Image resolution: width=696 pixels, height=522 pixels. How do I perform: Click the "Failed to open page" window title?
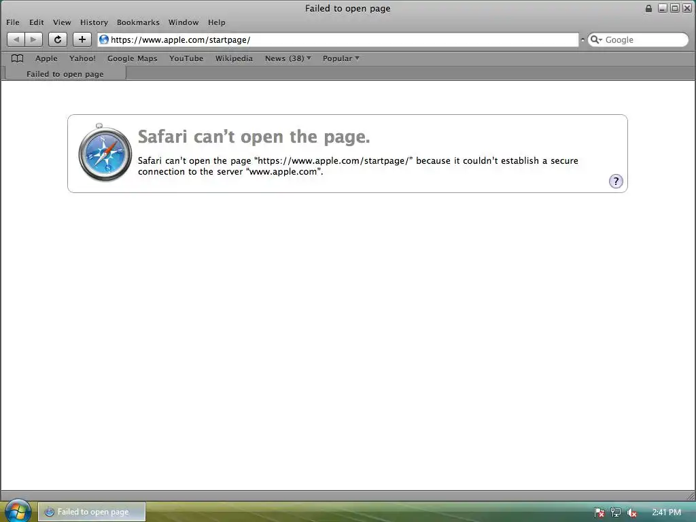tap(347, 8)
